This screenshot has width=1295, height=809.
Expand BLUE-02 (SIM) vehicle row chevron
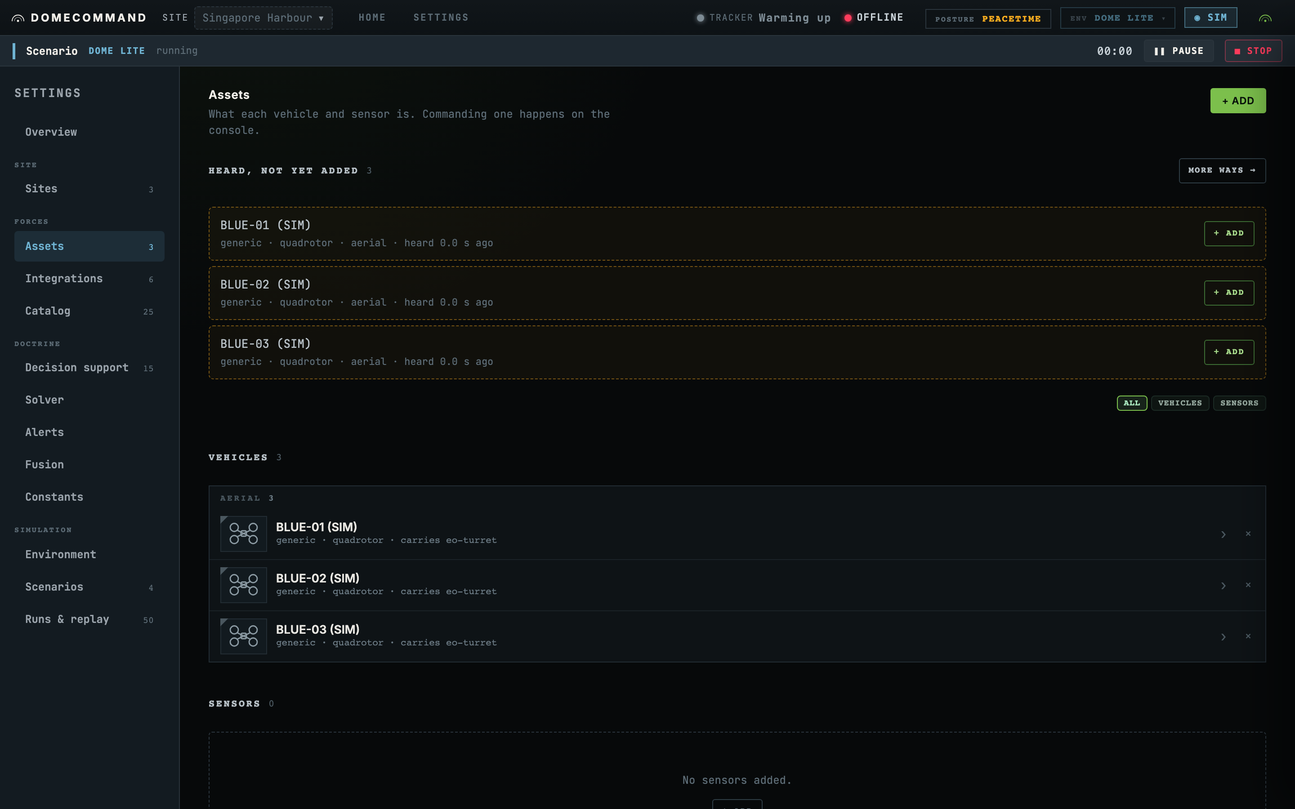coord(1224,586)
